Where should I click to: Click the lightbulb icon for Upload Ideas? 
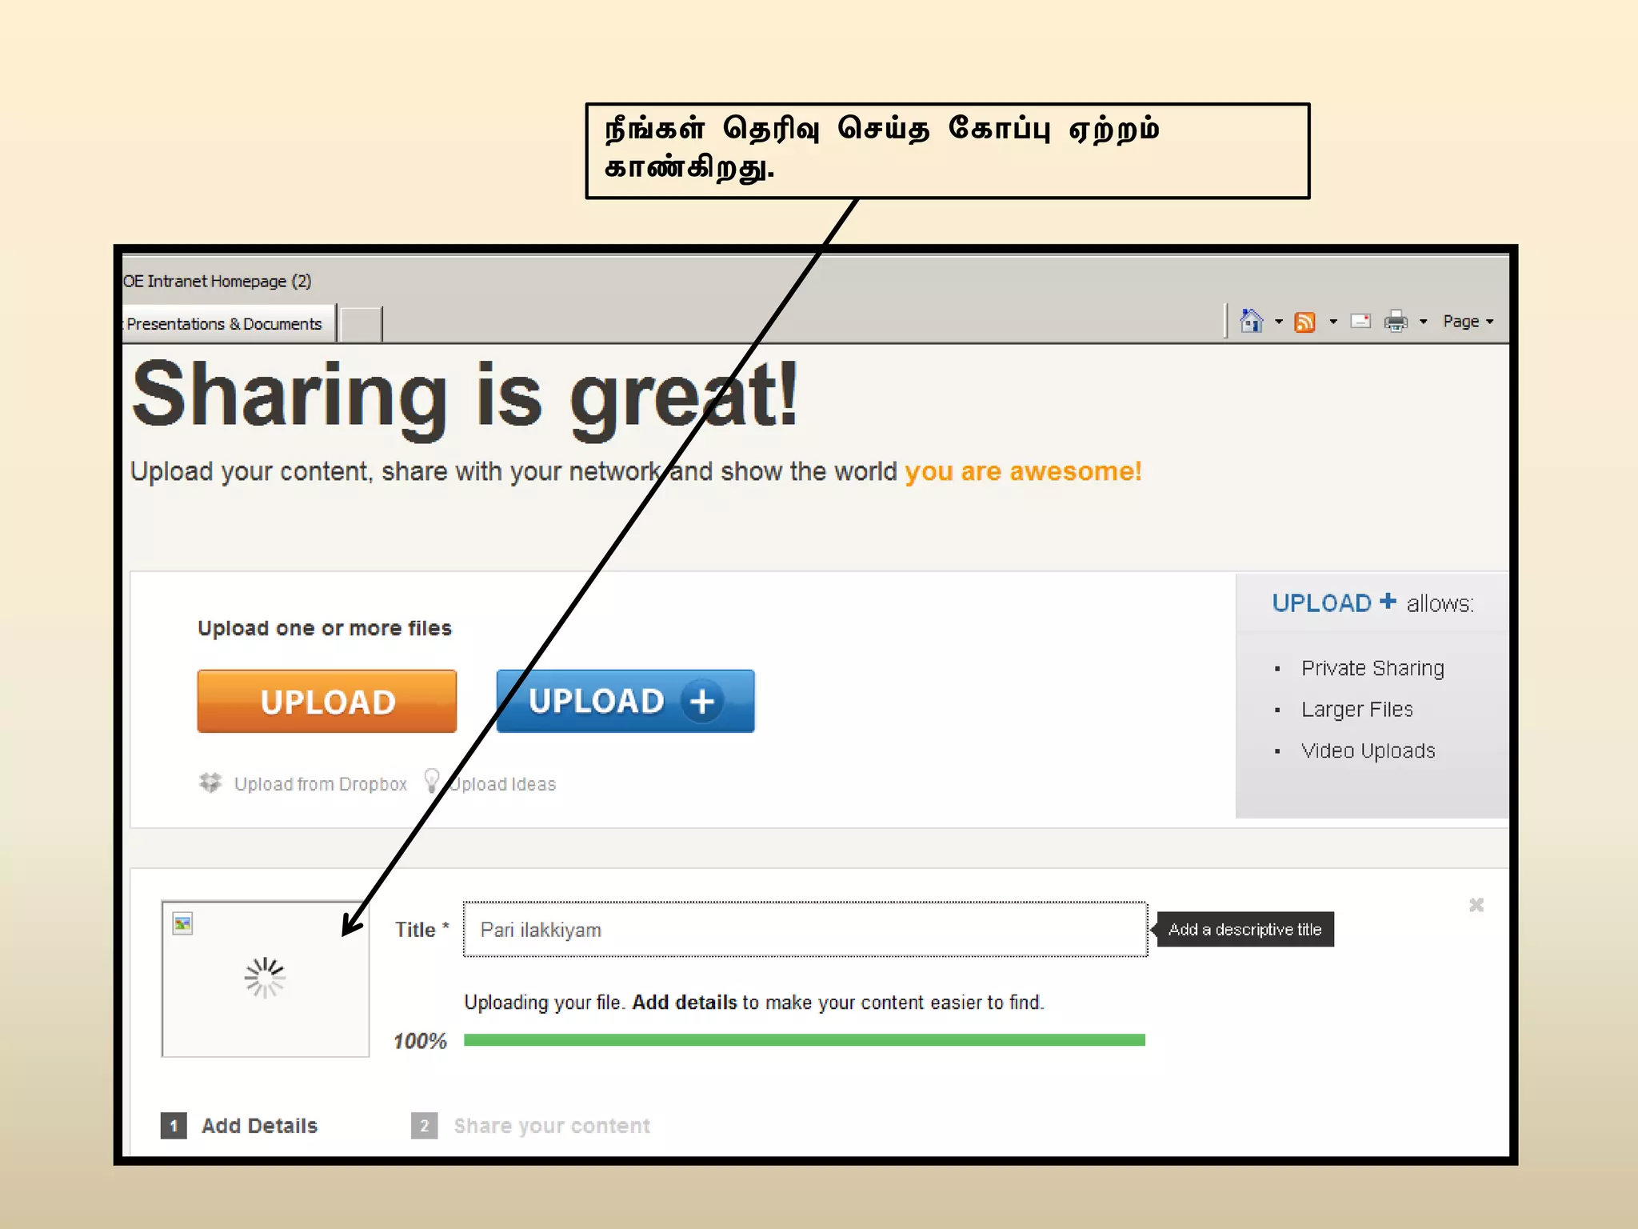point(431,780)
